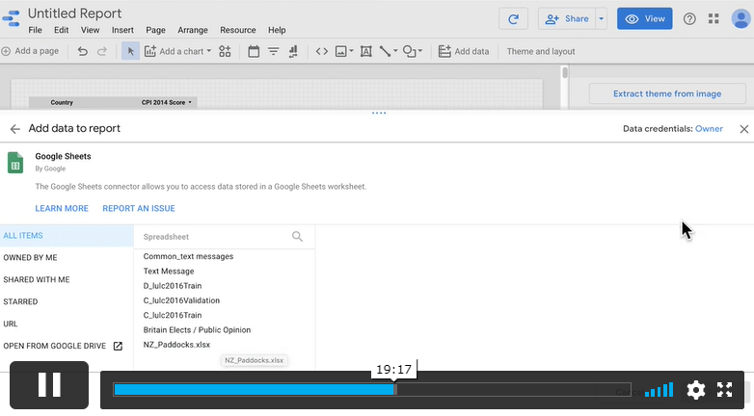The height and width of the screenshot is (416, 754).
Task: Open the Share dropdown arrow
Action: pyautogui.click(x=601, y=18)
